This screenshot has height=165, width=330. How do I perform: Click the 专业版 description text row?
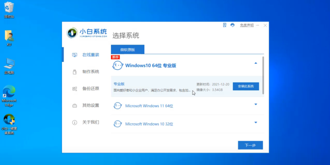152,90
